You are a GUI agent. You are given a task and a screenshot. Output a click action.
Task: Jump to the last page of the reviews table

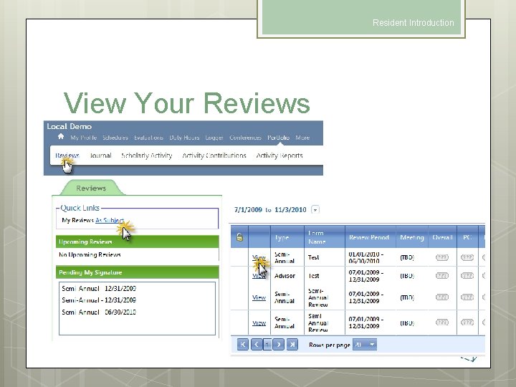pyautogui.click(x=292, y=345)
